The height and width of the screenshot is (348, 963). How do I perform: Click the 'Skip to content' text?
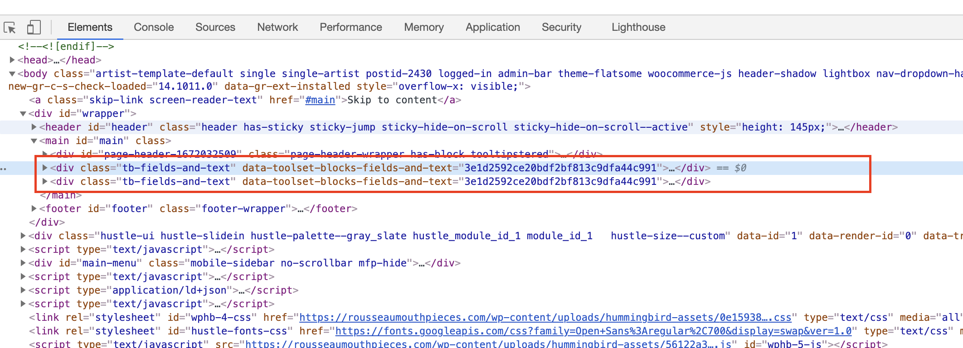[x=392, y=100]
